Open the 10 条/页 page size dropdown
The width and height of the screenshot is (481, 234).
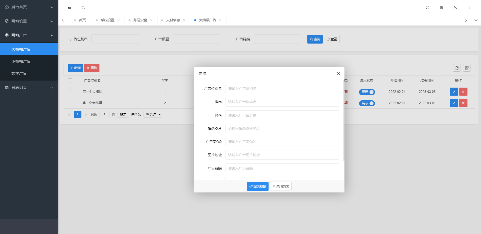[x=153, y=114]
